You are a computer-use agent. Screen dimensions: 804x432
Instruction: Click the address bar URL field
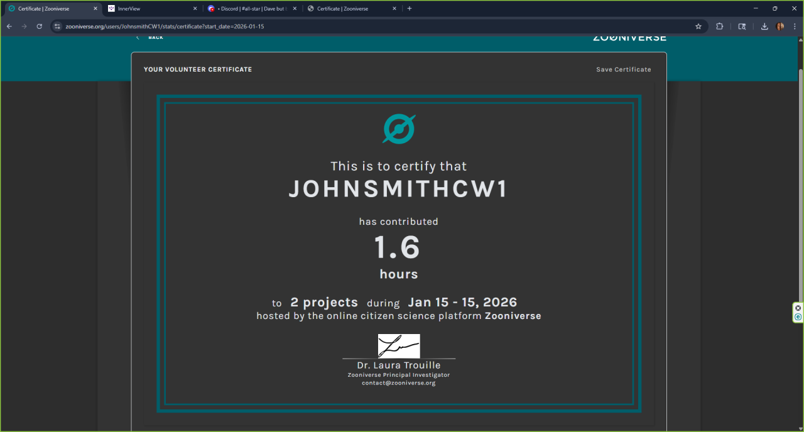(x=377, y=26)
